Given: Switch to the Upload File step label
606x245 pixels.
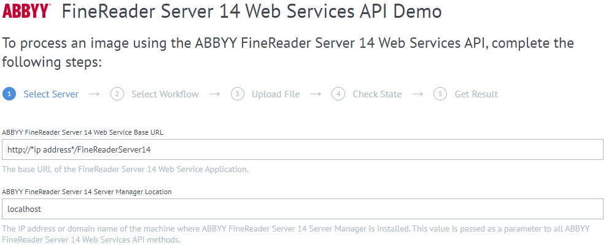Looking at the screenshot, I should (276, 94).
